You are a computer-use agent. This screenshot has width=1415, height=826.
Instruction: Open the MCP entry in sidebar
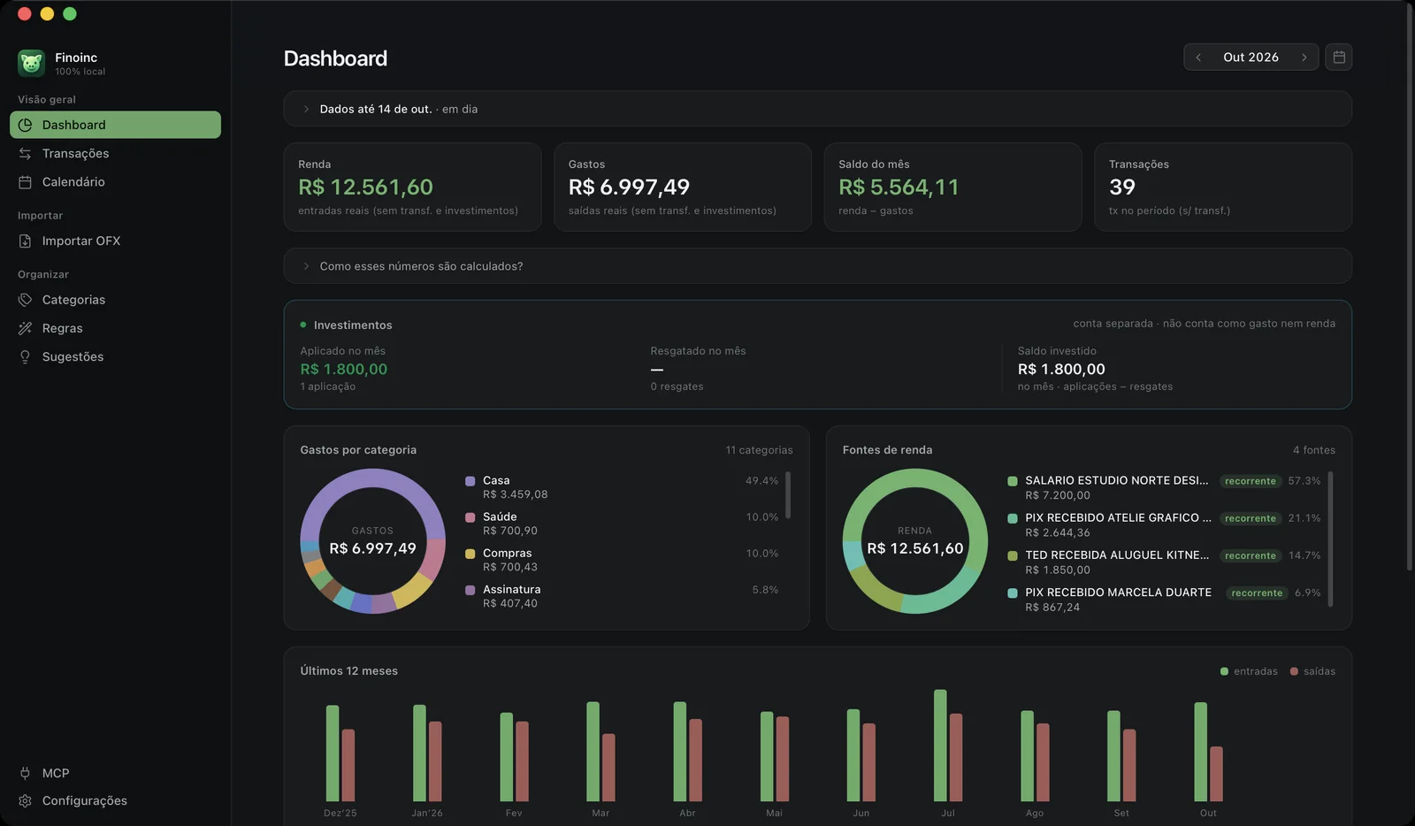coord(115,773)
